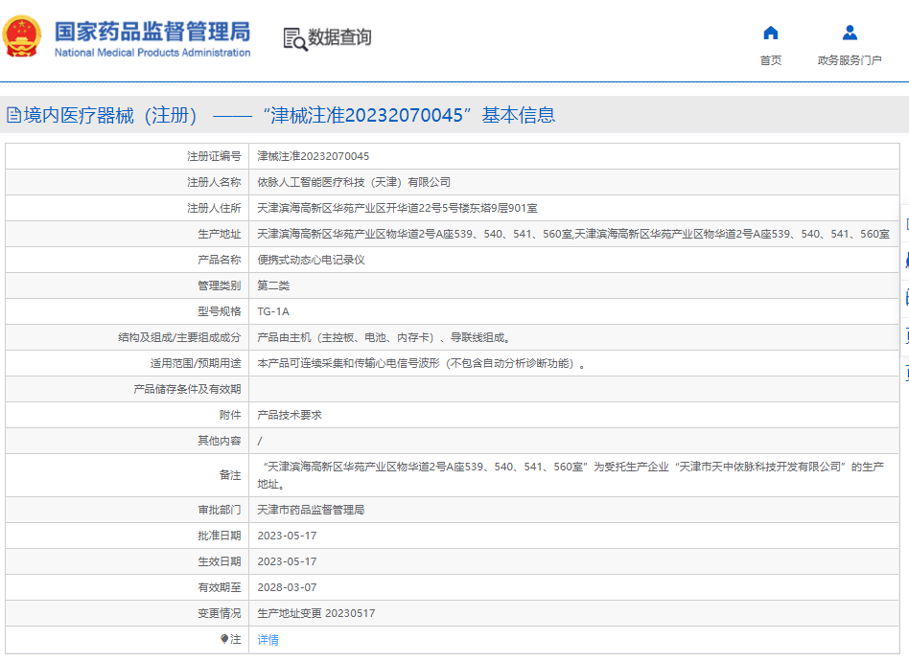Select the value 第二类

tap(273, 285)
